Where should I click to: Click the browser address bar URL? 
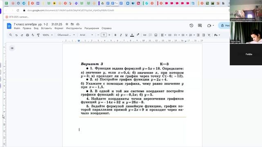[70, 10]
